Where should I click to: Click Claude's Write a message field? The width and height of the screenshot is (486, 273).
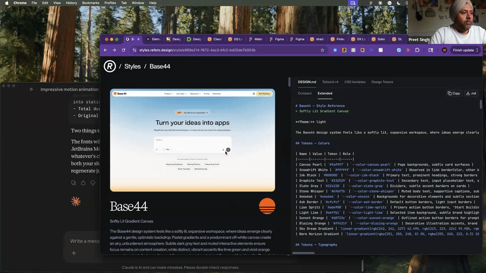pos(85,241)
